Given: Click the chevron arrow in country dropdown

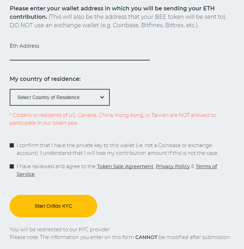Looking at the screenshot, I should point(102,97).
